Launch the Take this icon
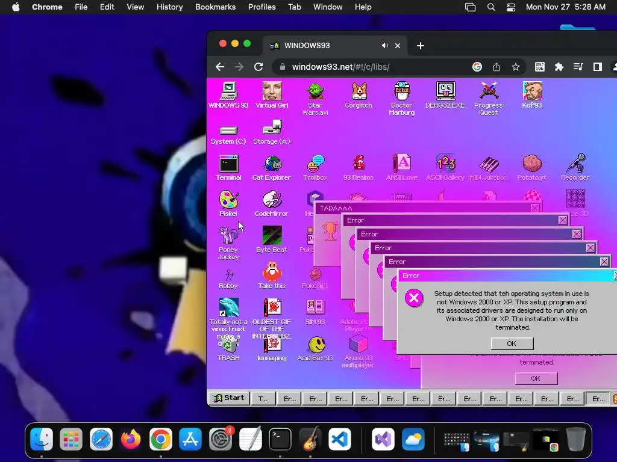Image resolution: width=617 pixels, height=462 pixels. [272, 276]
